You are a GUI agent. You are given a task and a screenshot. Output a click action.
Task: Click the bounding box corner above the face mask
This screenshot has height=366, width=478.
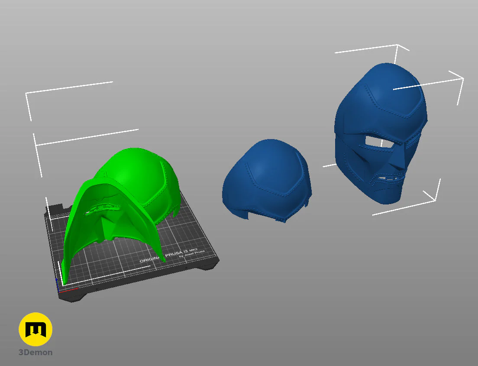[x=396, y=45]
